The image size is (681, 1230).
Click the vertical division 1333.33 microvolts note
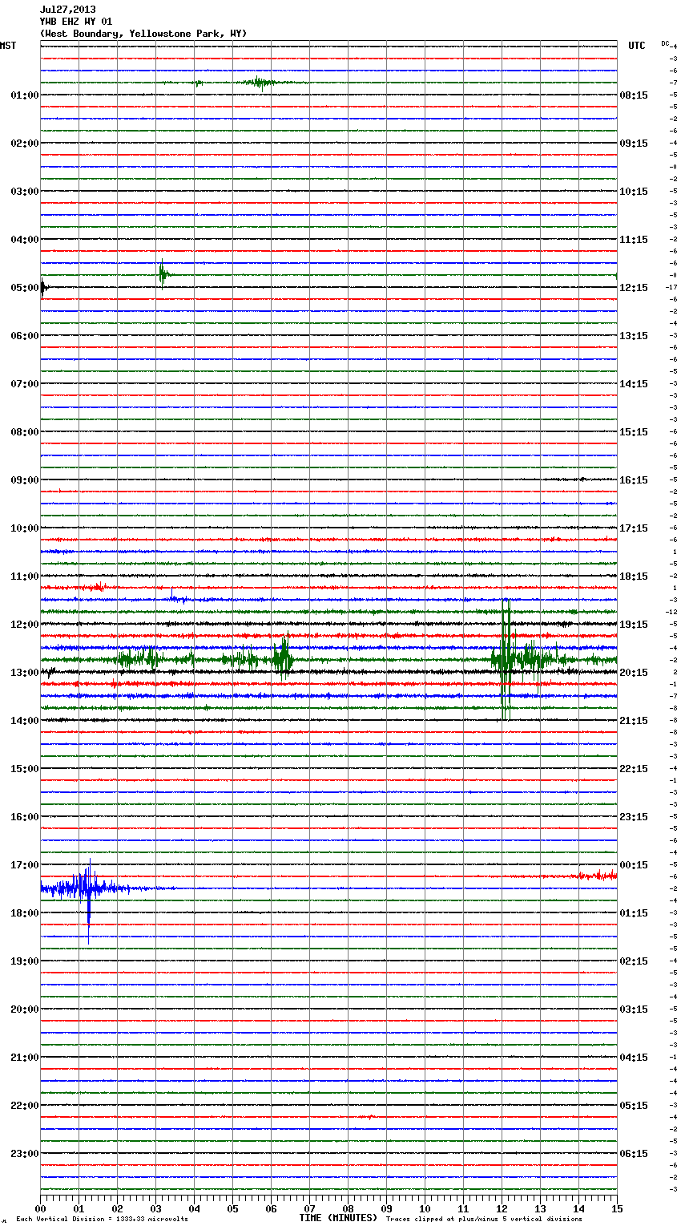tap(103, 1219)
